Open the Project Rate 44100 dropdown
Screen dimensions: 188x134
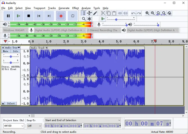pos(14,126)
